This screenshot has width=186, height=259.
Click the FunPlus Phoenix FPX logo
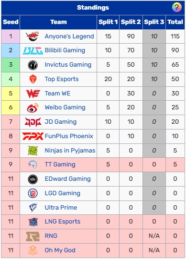point(33,136)
